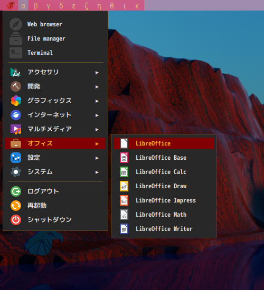Screen dimensions: 264x290
Task: Switch to workspace ζ
Action: 87,6
